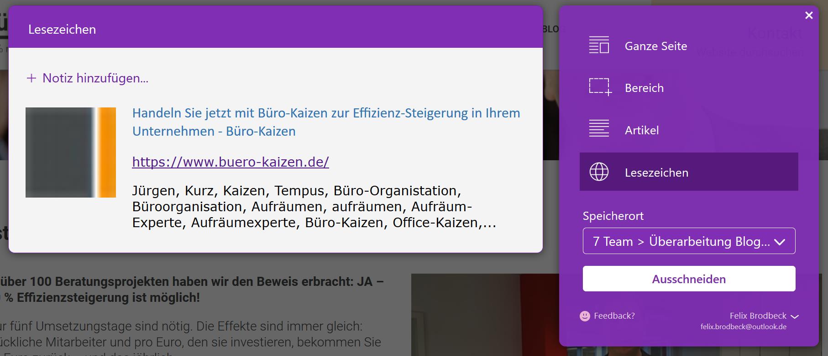The image size is (828, 356).
Task: Click the Ganze Seite page layout icon
Action: 599,45
